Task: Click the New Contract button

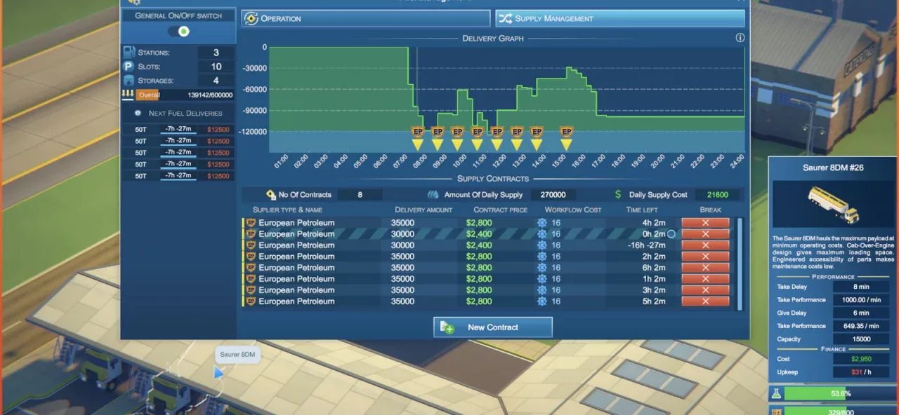Action: (x=493, y=327)
